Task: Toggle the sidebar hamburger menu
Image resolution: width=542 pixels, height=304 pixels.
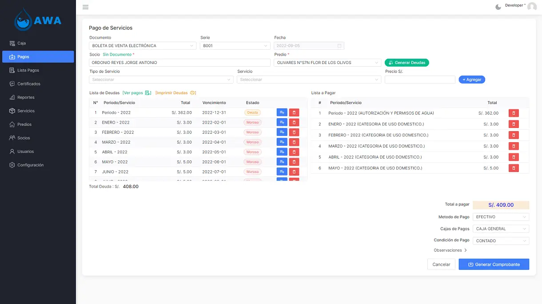Action: [85, 7]
